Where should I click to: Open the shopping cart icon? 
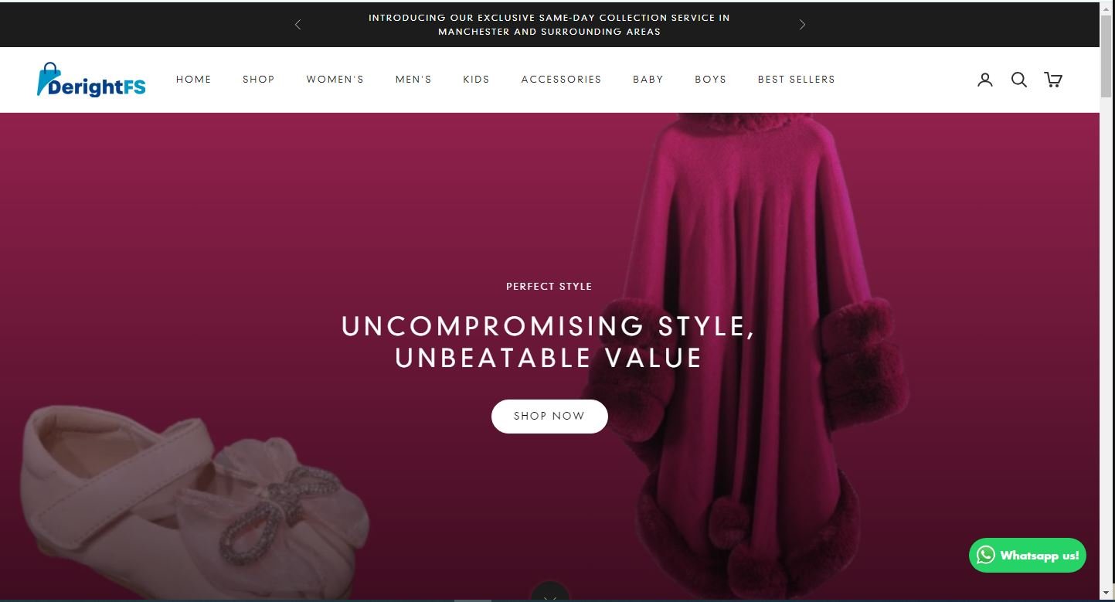click(x=1053, y=80)
